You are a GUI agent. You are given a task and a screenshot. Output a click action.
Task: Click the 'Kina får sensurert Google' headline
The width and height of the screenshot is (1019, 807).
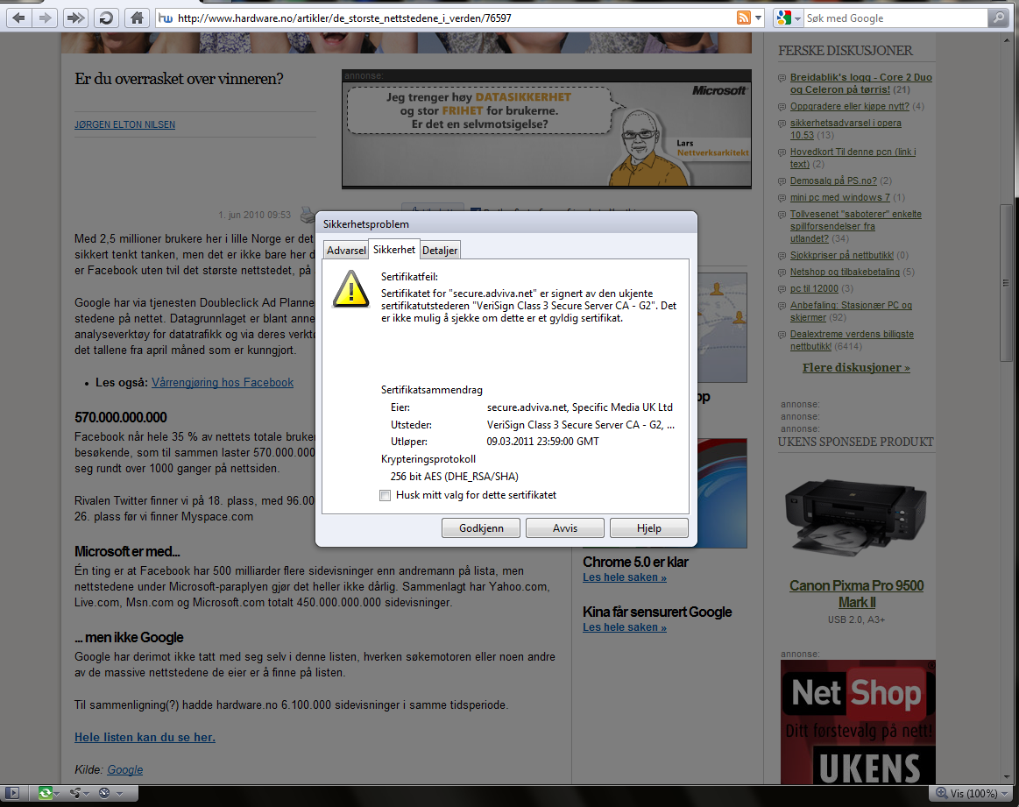click(x=657, y=612)
